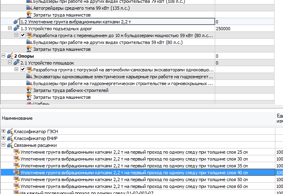Click the worker icon under the Бульдозеры 59 кВт row
Image resolution: width=283 pixels, height=194 pixels.
[x=29, y=49]
